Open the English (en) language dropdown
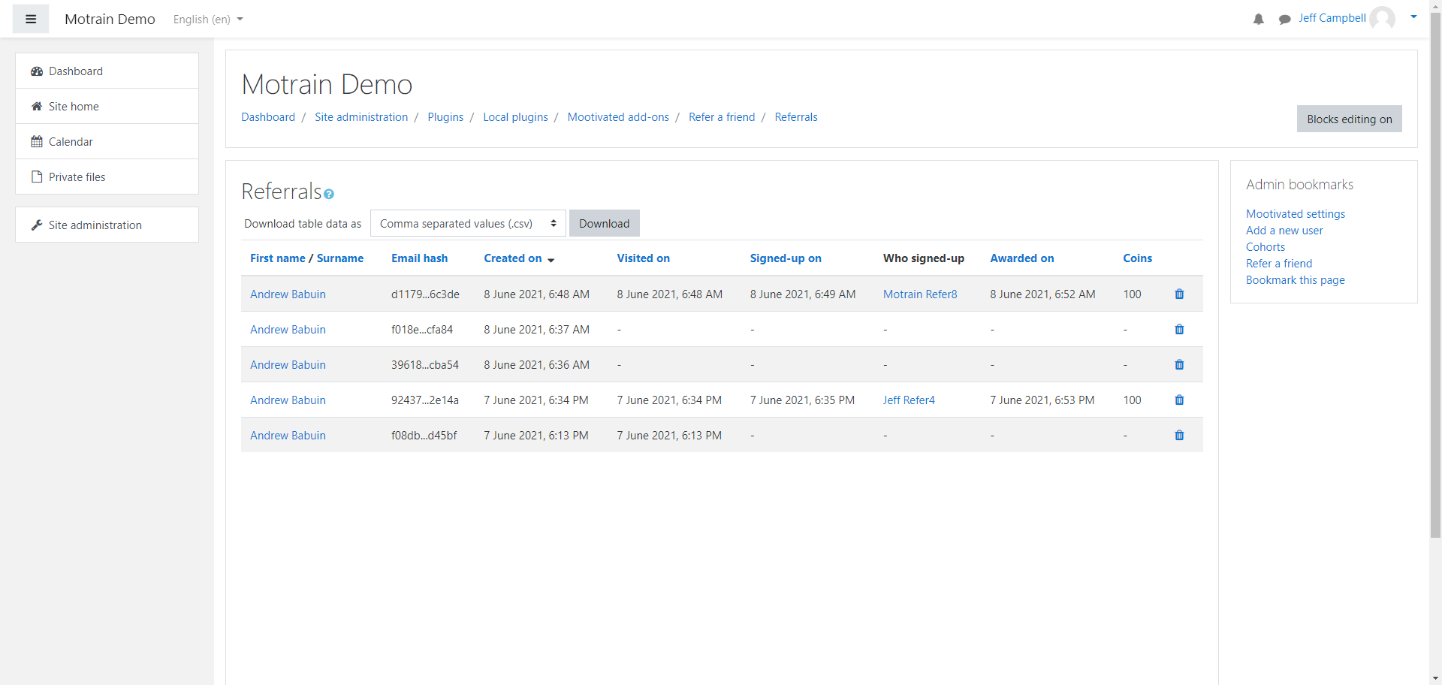Screen dimensions: 1442x685 click(208, 20)
